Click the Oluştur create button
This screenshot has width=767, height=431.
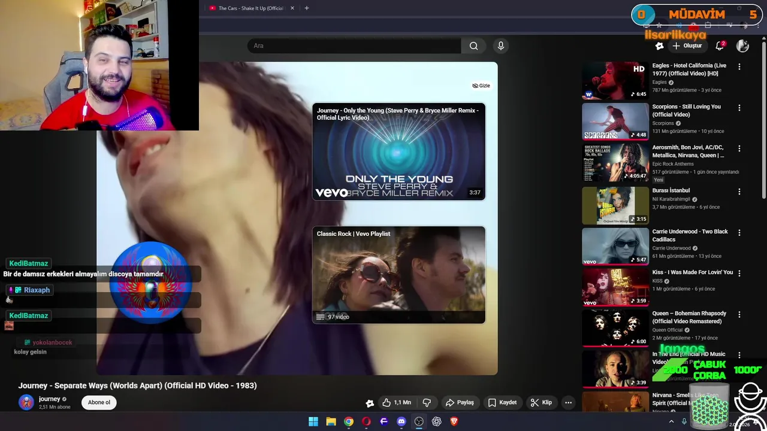click(687, 45)
